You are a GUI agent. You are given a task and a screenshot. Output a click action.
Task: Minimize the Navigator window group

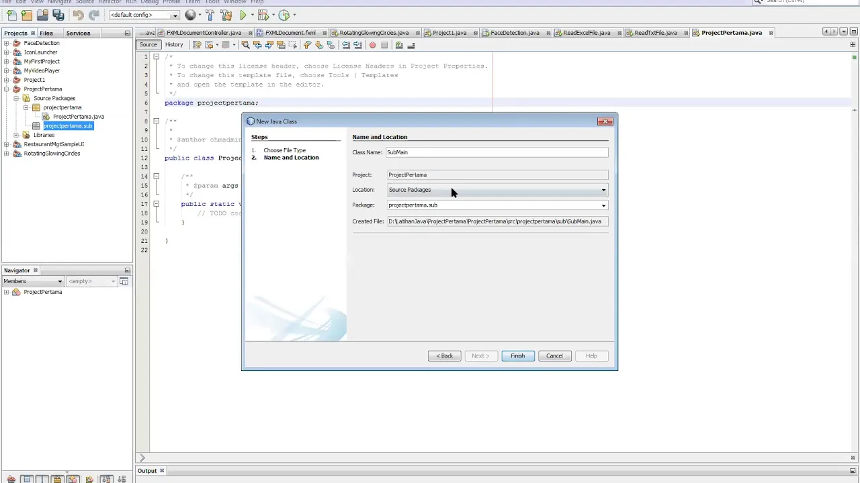pyautogui.click(x=127, y=270)
